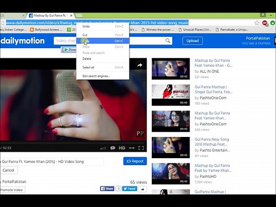Toggle HD quality on the player
This screenshot has width=276, height=207.
[x=122, y=148]
